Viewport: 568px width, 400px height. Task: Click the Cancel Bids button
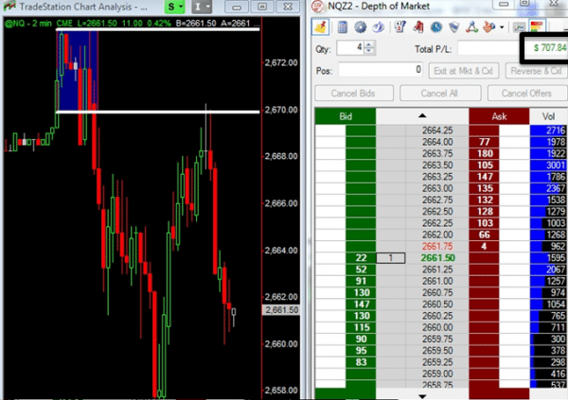point(353,93)
